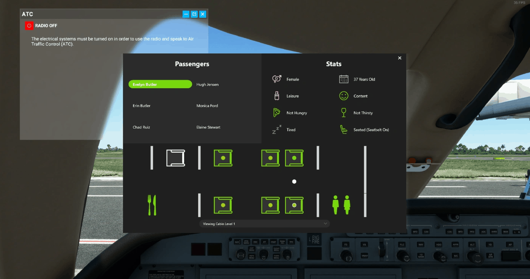The height and width of the screenshot is (279, 530).
Task: Click the lavatory restroom icon
Action: pyautogui.click(x=341, y=205)
